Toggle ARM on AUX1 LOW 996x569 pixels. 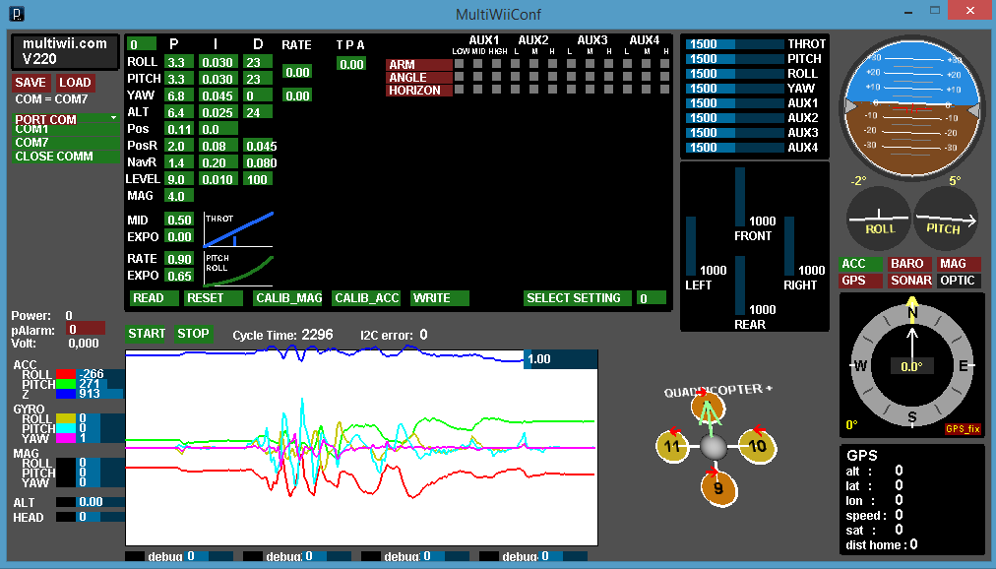coord(460,64)
